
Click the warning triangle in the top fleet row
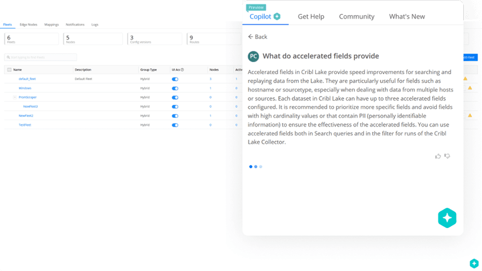point(466,79)
